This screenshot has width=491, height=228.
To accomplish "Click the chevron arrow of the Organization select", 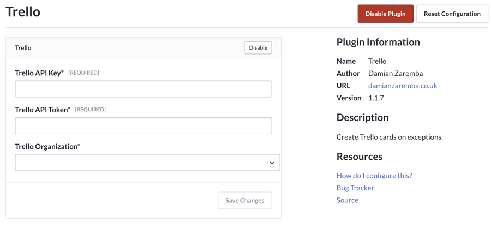I will coord(272,163).
